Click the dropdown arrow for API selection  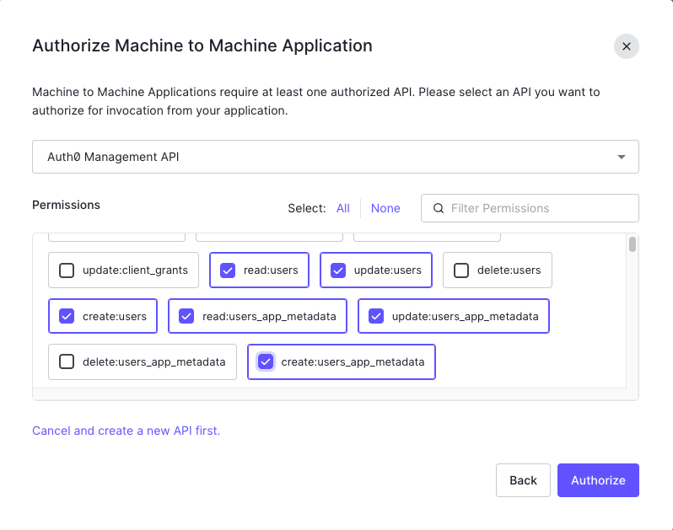click(622, 157)
